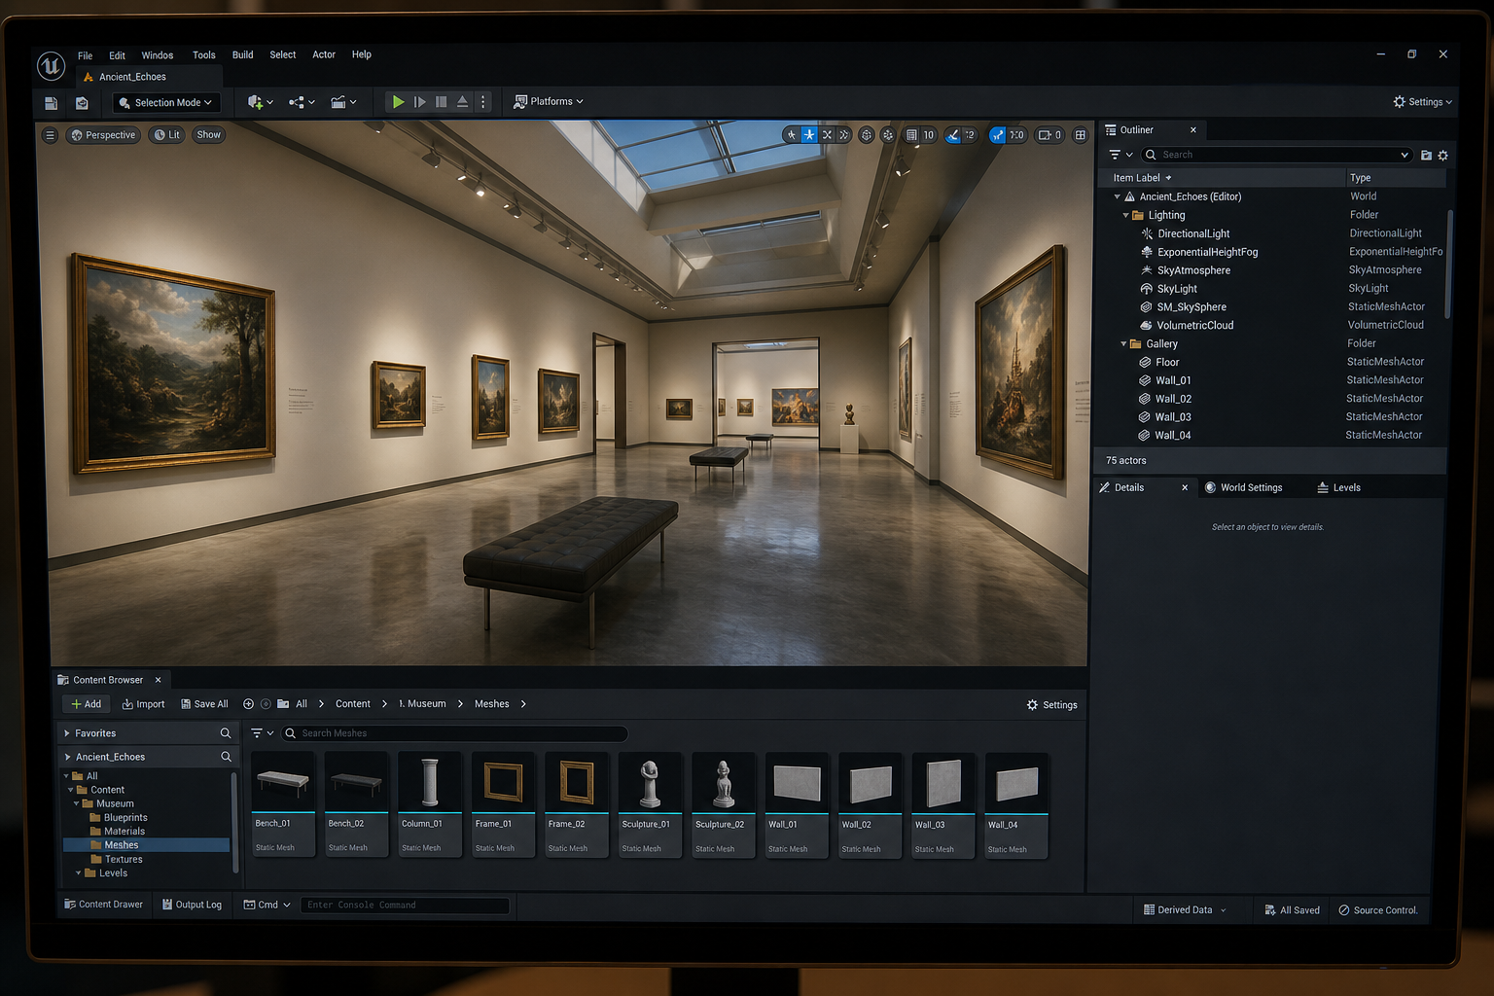1494x996 pixels.
Task: Select the Textures folder in tree
Action: pos(116,859)
